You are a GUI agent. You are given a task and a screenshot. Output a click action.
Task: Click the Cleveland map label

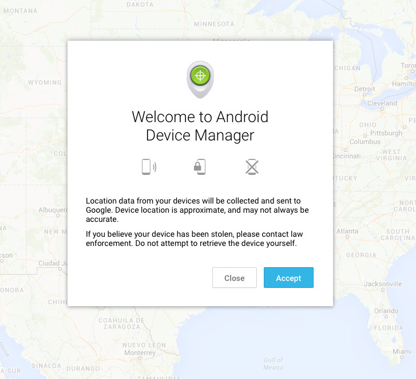(x=382, y=103)
